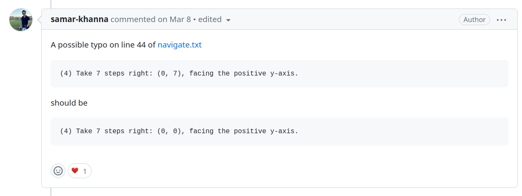
Task: Open samar-khanna's profile avatar
Action: [x=21, y=20]
